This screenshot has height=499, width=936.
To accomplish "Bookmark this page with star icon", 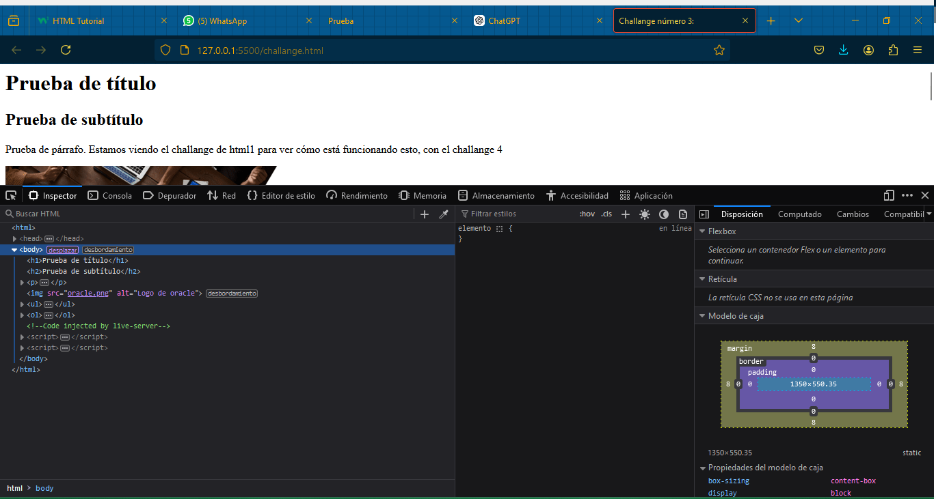I will click(719, 50).
